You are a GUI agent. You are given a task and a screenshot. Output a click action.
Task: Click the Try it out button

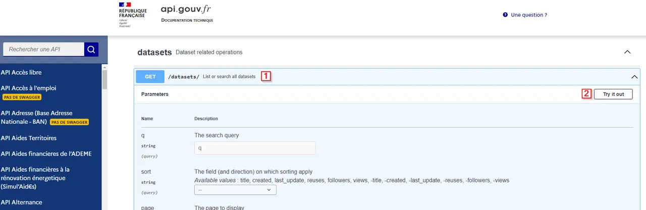(x=613, y=94)
